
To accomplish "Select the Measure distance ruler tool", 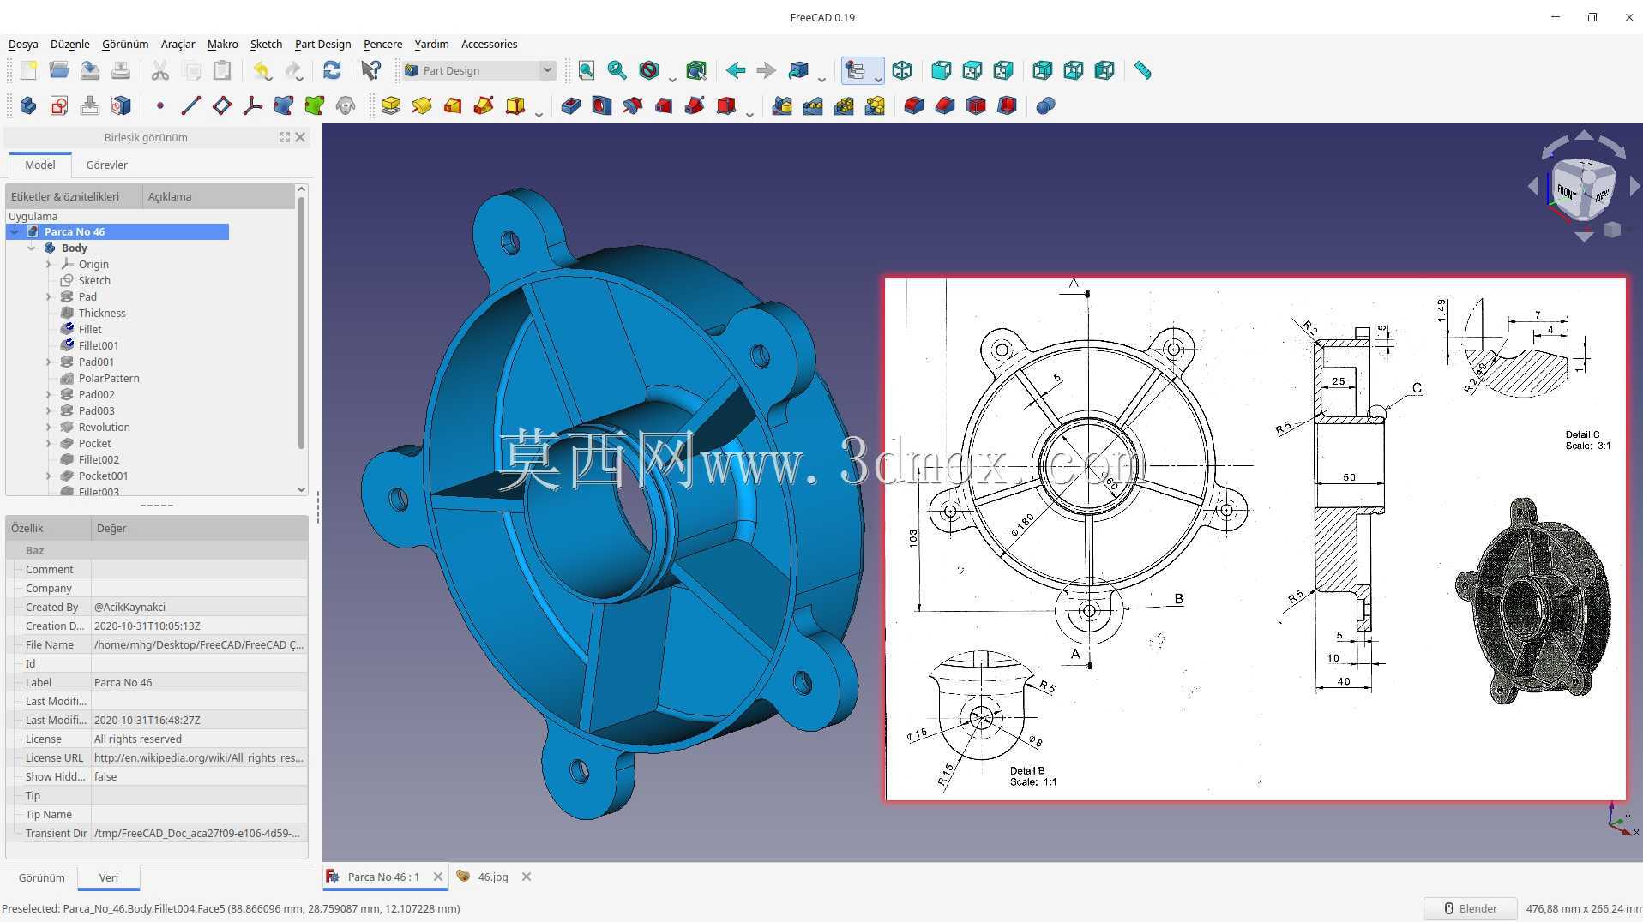I will pos(1142,70).
